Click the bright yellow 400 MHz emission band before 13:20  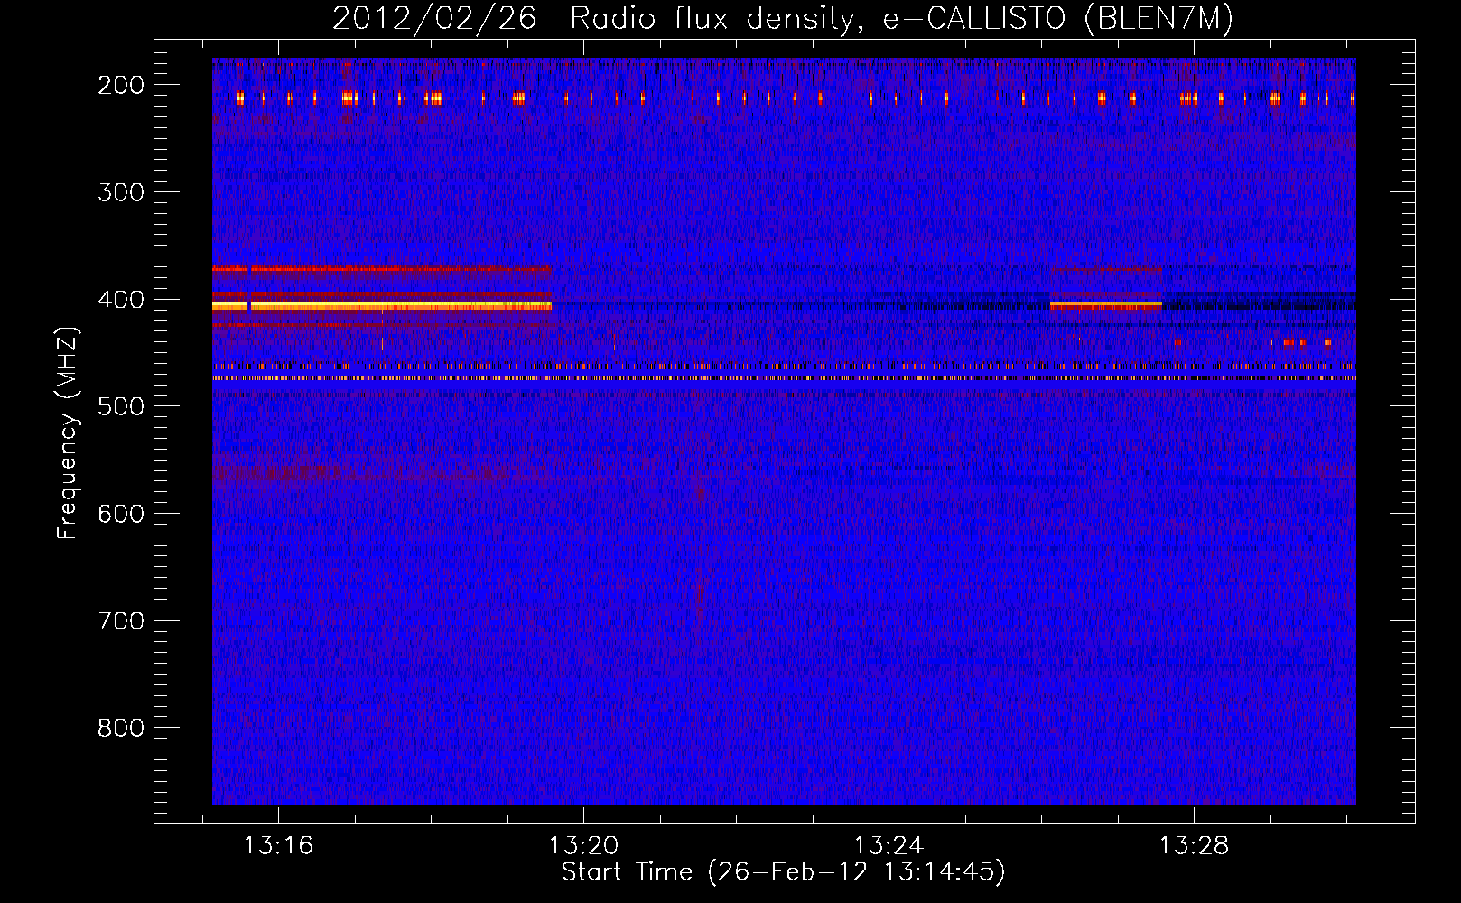pos(382,306)
